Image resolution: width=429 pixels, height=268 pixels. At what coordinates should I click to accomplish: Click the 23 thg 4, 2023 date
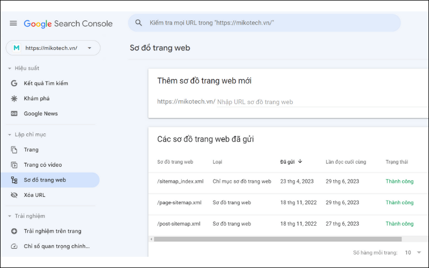[x=297, y=181]
